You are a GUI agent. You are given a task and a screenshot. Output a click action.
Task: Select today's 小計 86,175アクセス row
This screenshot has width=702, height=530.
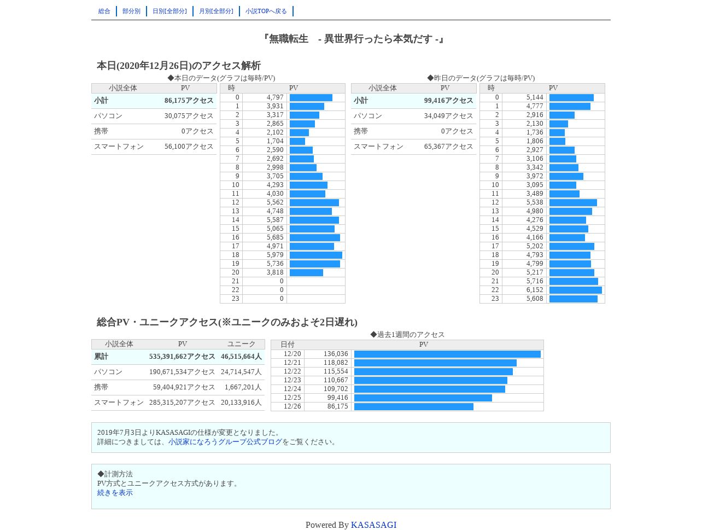pos(154,101)
